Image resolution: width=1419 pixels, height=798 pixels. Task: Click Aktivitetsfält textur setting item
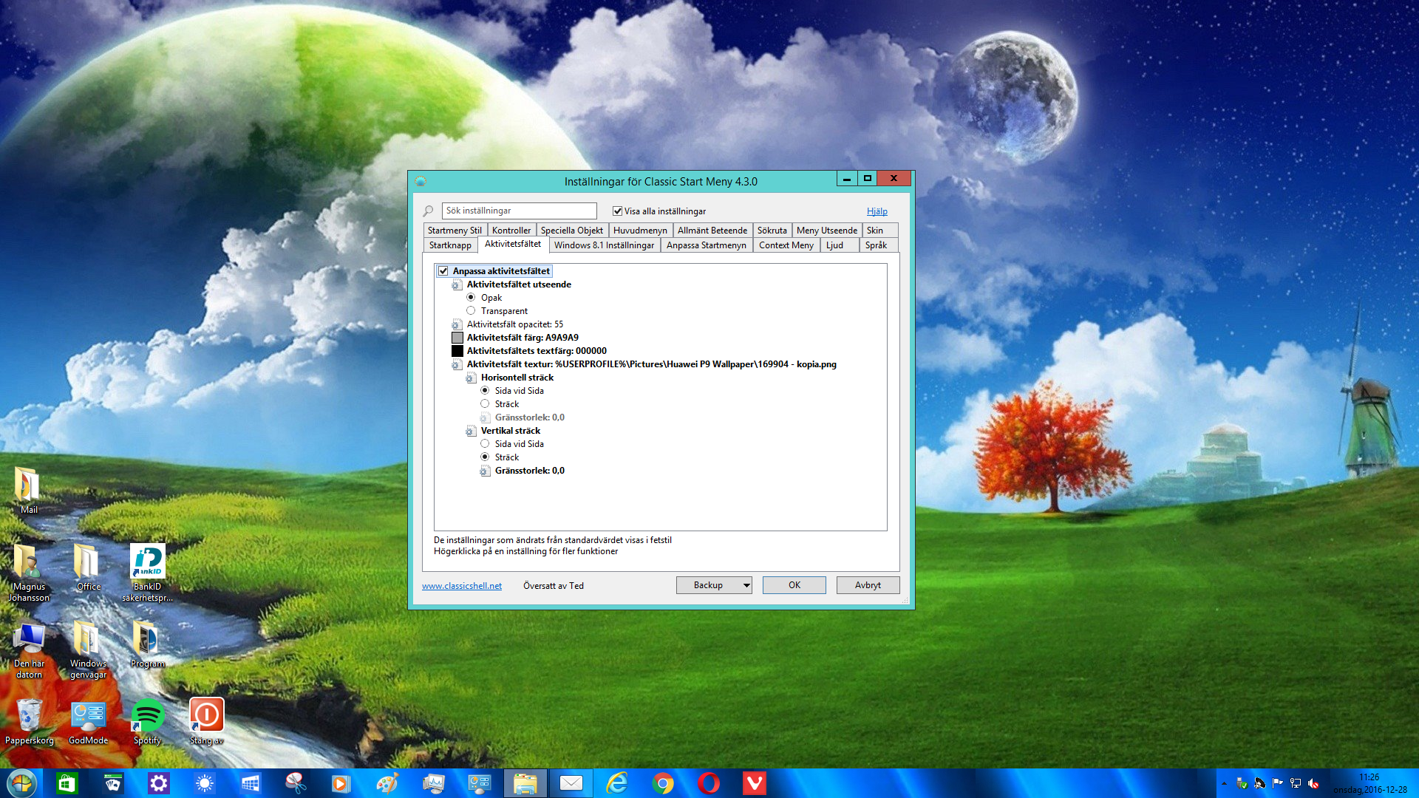tap(650, 364)
